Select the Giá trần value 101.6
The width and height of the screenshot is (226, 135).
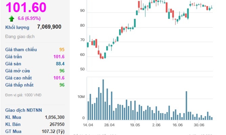(59, 57)
